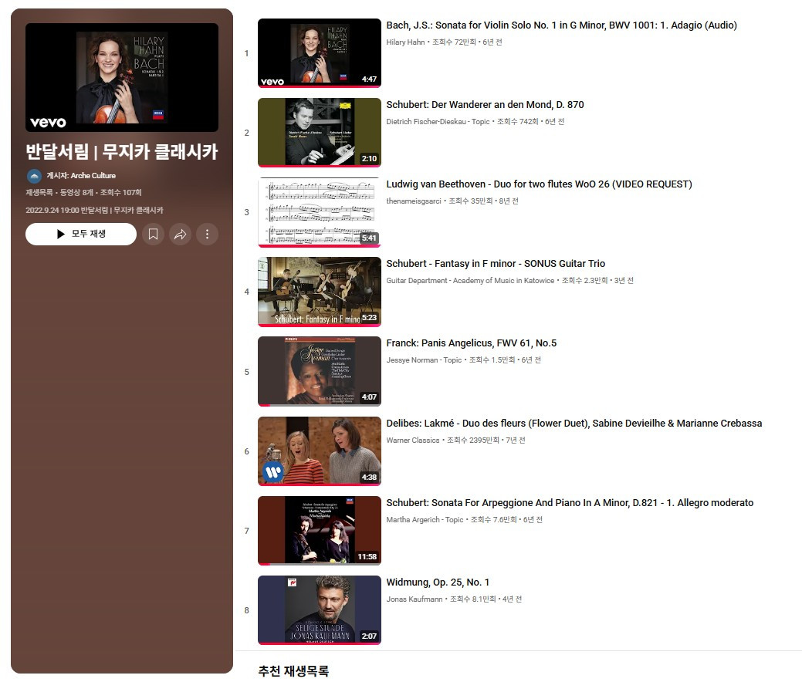Open Warner Classics channel link

pyautogui.click(x=413, y=441)
